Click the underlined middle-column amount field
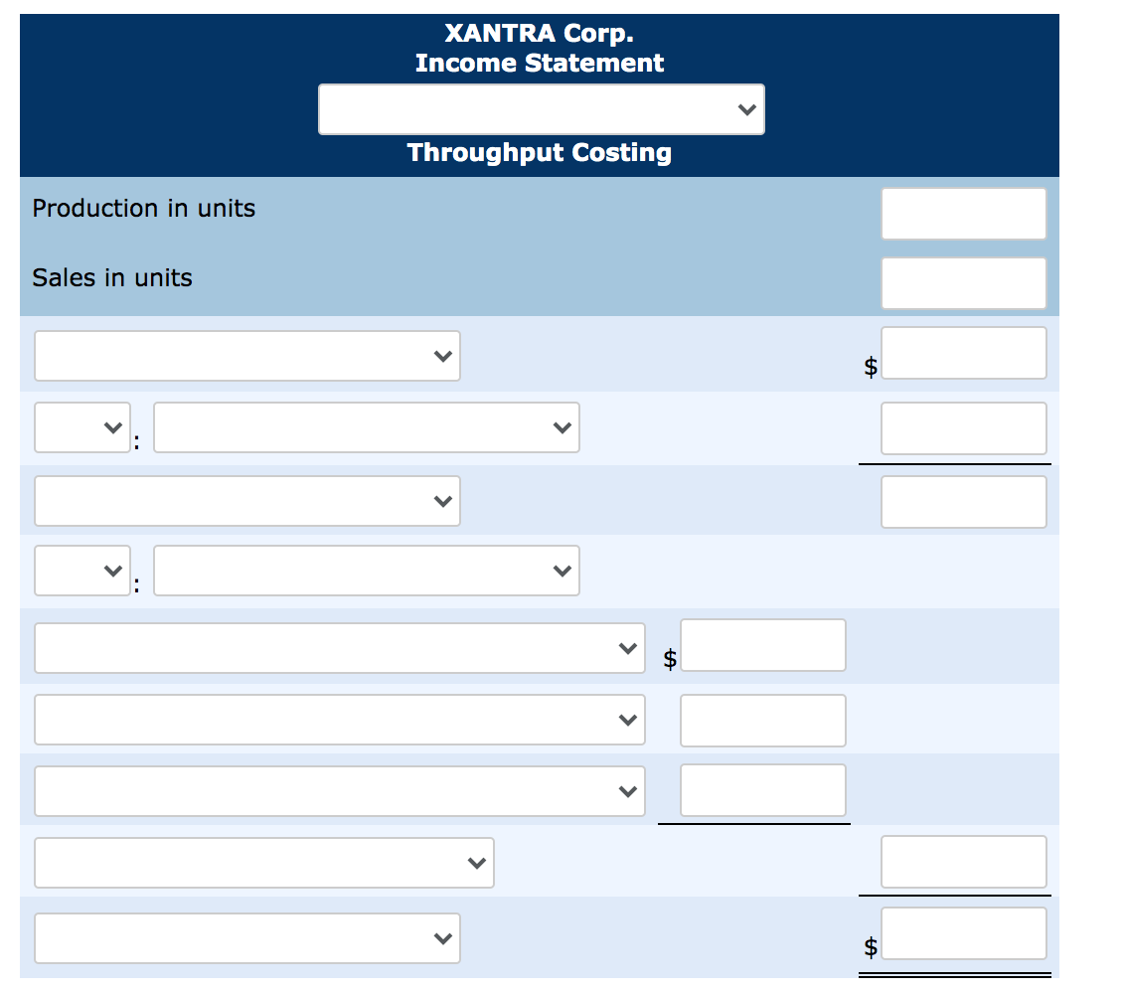Screen dimensions: 1125x992 (x=762, y=789)
